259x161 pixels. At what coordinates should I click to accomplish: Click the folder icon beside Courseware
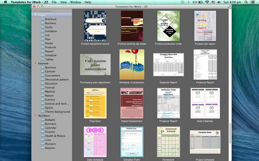tap(43, 75)
